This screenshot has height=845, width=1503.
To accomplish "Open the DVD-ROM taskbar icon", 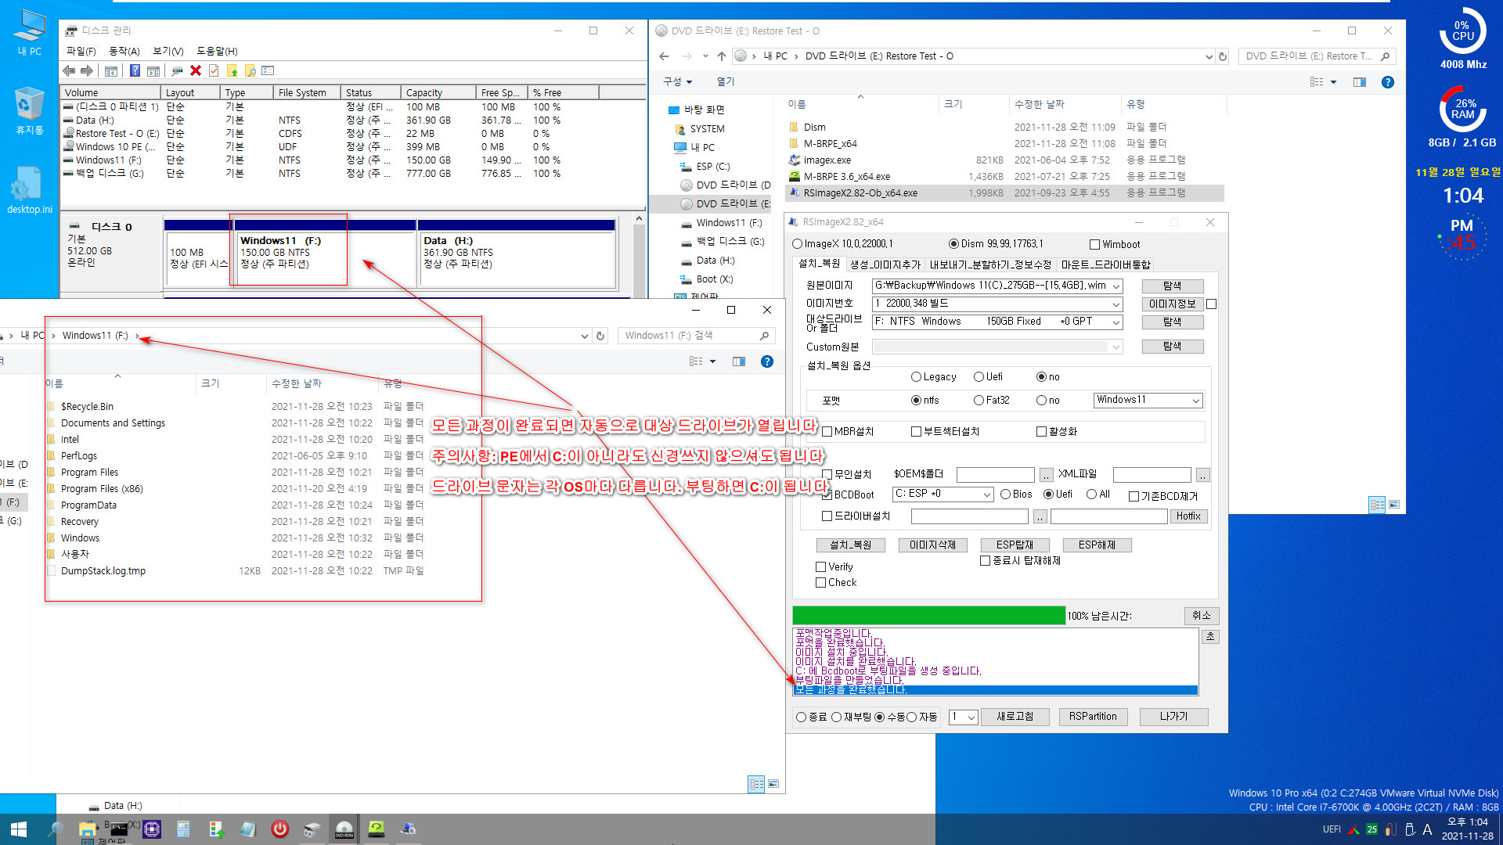I will point(344,829).
